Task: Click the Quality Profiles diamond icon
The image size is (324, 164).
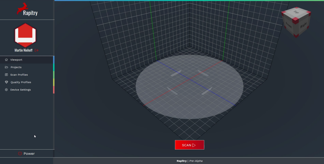Action: pyautogui.click(x=6, y=82)
